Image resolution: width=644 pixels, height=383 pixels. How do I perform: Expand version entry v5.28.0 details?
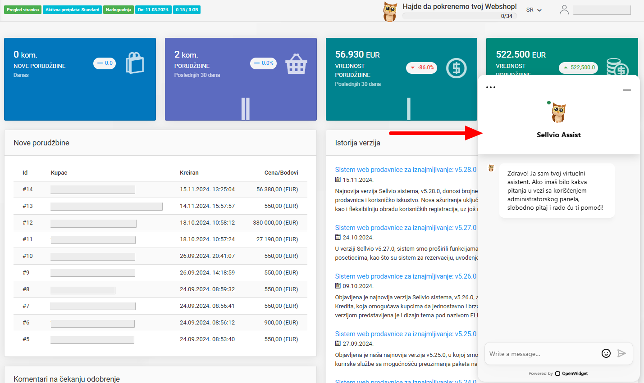click(406, 169)
